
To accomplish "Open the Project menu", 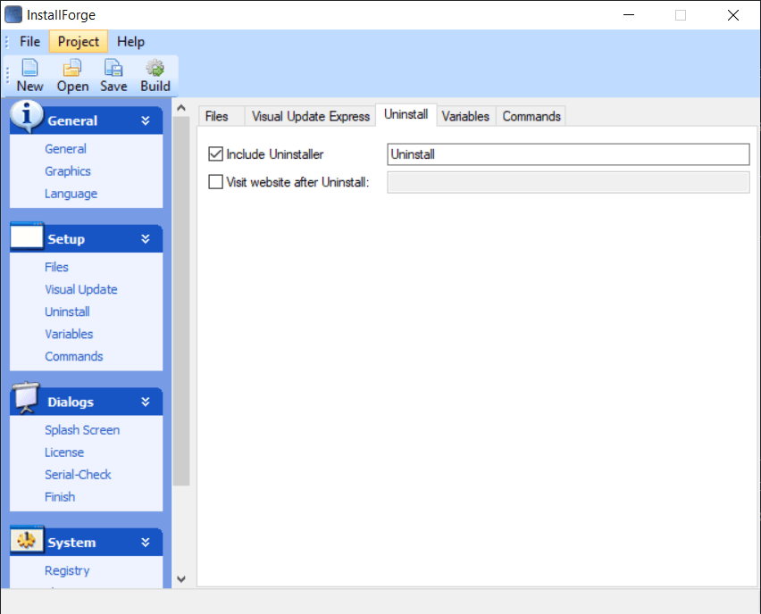I will click(x=78, y=42).
